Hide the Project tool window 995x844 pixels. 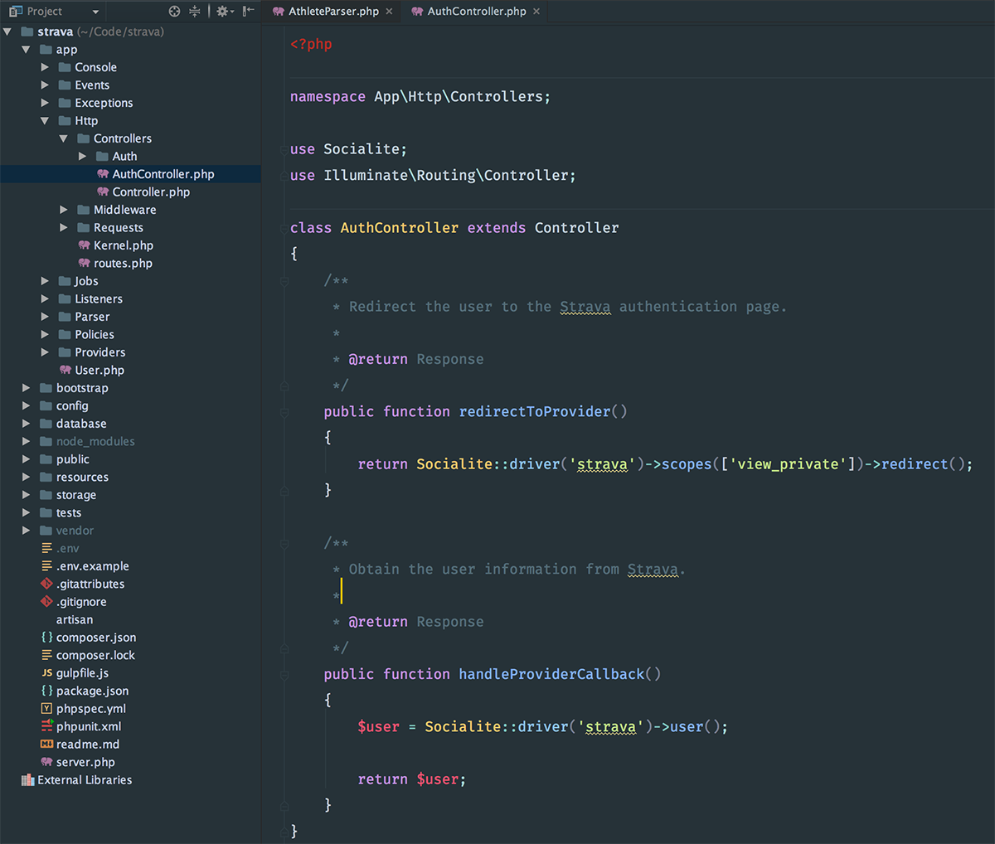tap(247, 12)
